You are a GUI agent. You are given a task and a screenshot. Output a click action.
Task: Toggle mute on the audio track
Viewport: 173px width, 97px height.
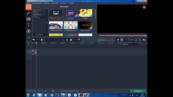(30, 57)
